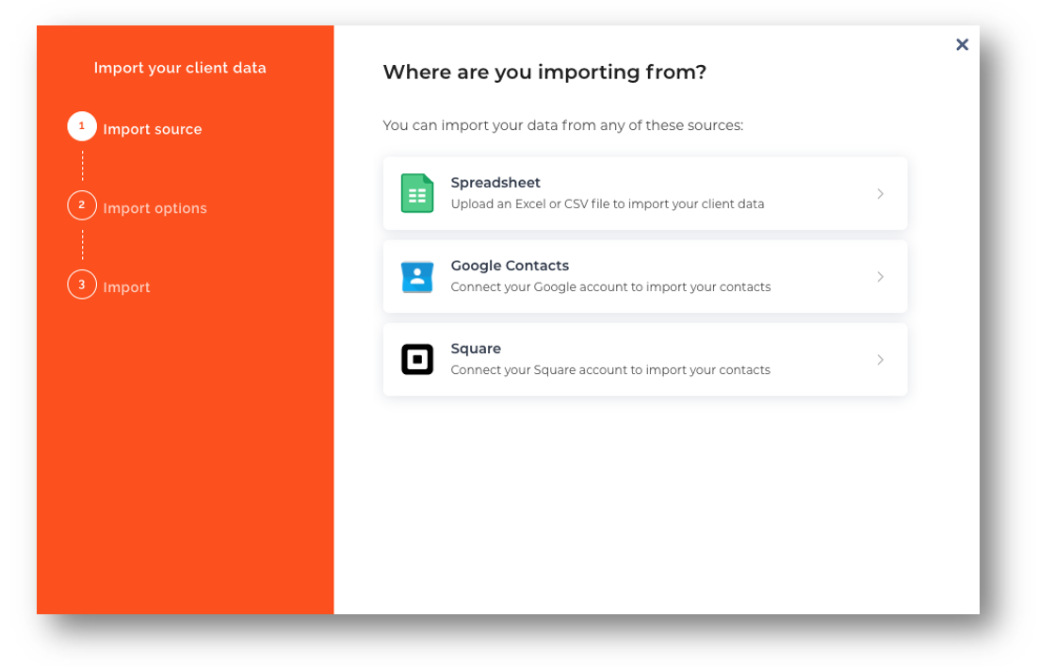Expand the Square option chevron
The height and width of the screenshot is (667, 1055).
click(880, 360)
